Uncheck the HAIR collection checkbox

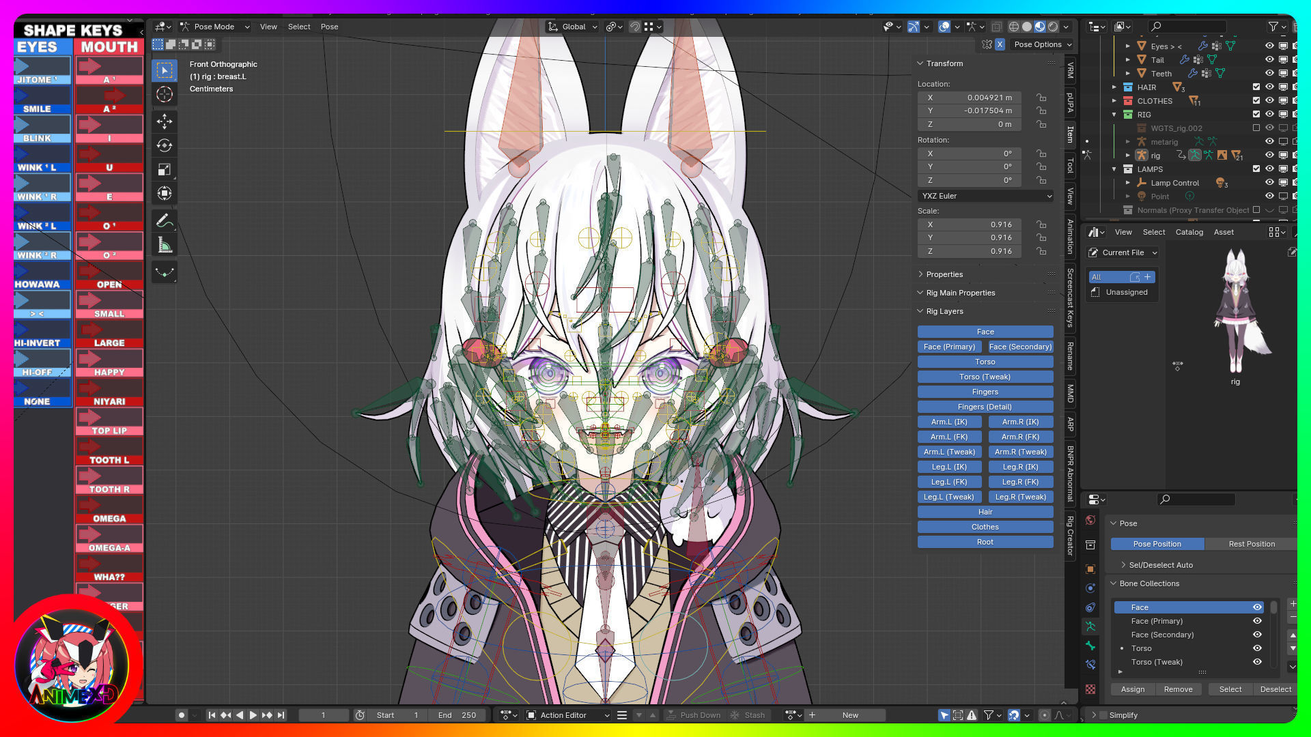[x=1256, y=87]
